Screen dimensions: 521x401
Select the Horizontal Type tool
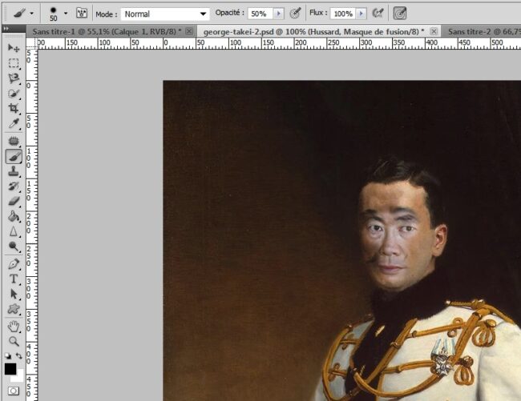(x=14, y=279)
